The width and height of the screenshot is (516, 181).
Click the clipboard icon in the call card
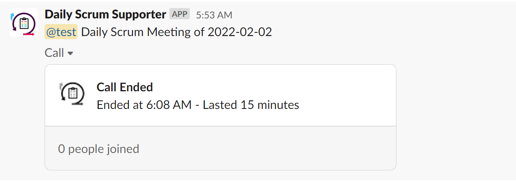(x=72, y=94)
